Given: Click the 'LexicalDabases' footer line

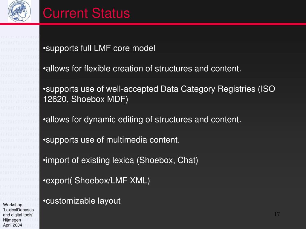Looking at the screenshot, I should click(x=18, y=210).
